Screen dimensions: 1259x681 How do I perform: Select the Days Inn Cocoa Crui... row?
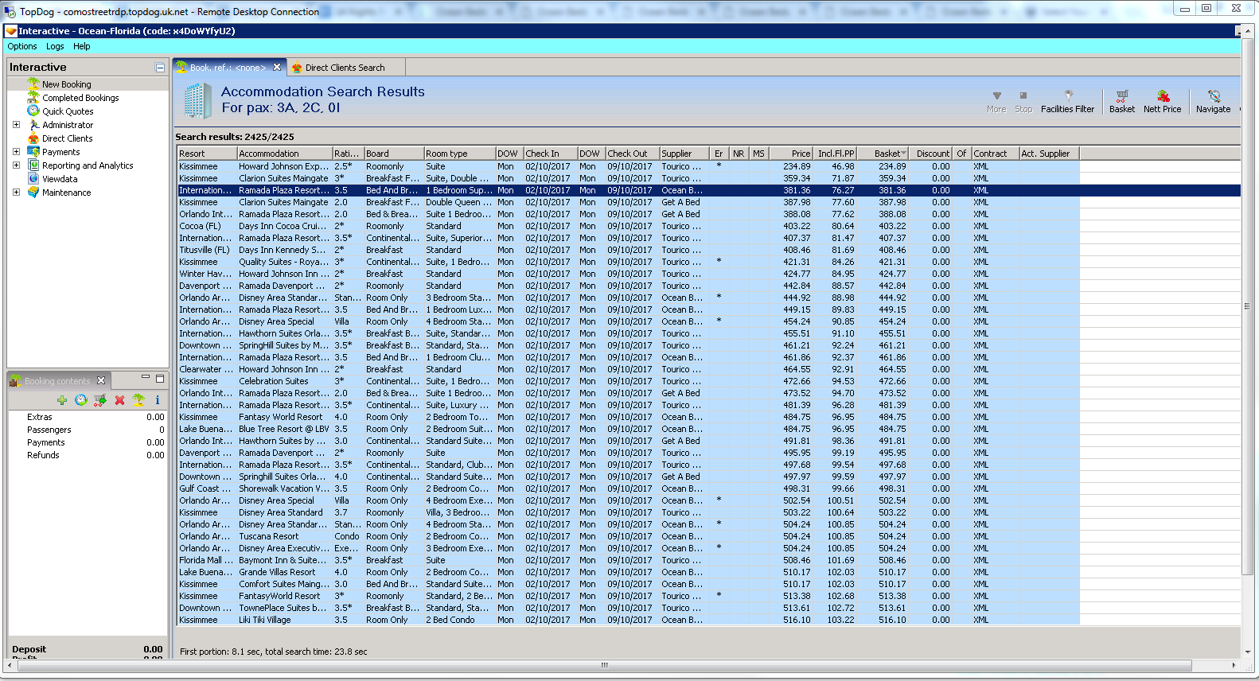point(629,226)
